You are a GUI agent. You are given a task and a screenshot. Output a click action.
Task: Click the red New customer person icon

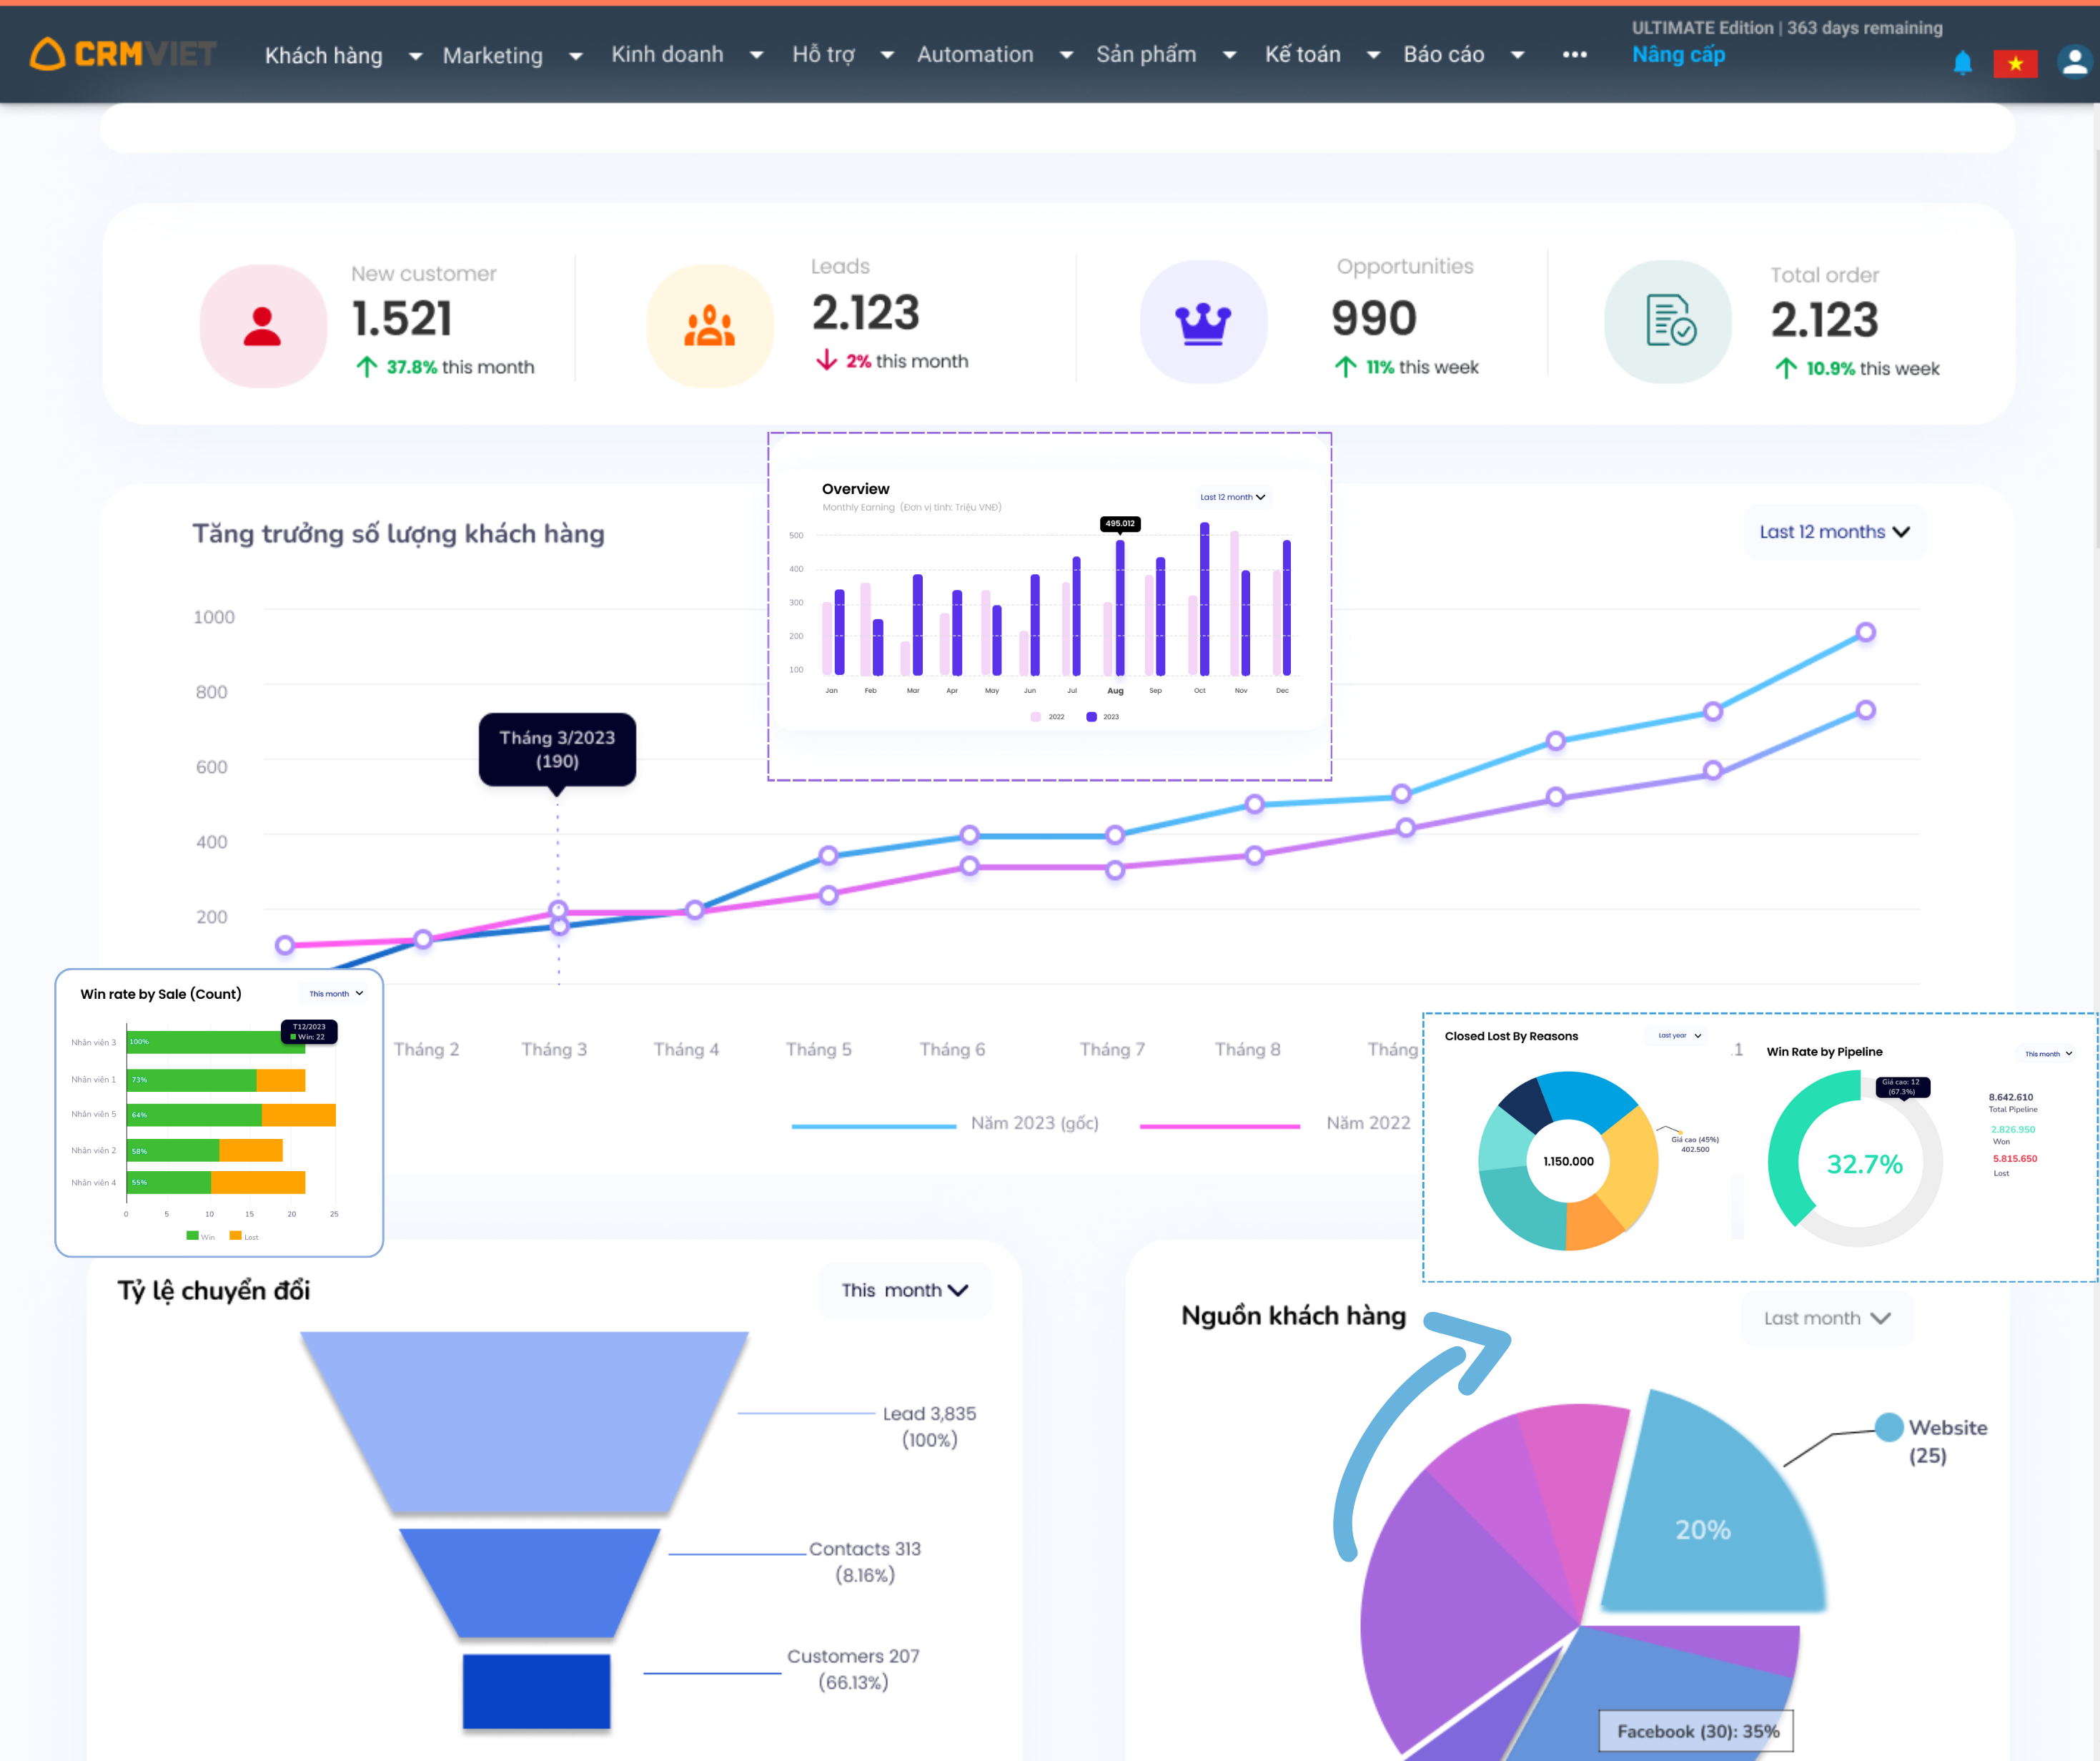click(263, 326)
